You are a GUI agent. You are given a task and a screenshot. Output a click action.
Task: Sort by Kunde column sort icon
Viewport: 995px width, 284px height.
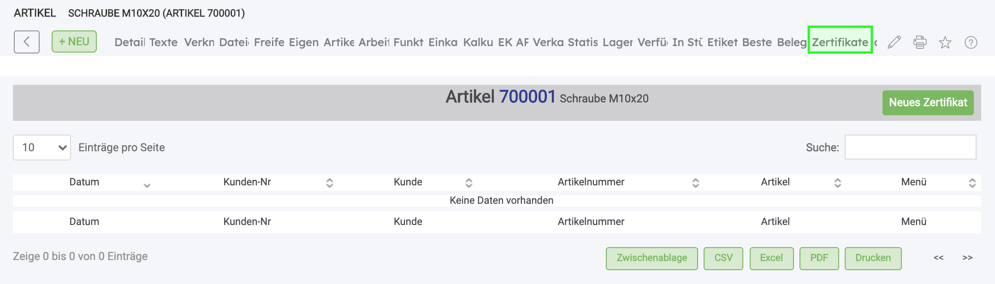(468, 183)
